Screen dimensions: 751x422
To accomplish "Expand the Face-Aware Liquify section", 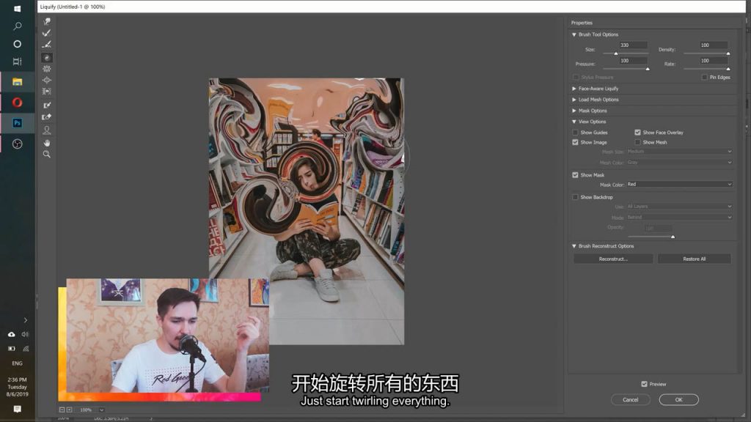I will tap(574, 89).
